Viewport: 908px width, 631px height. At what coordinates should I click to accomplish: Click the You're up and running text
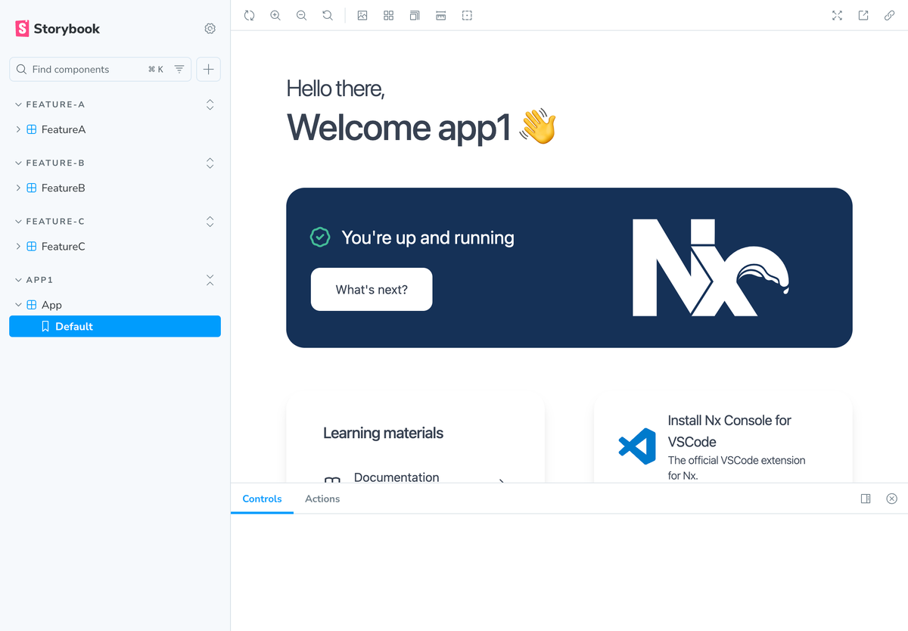428,238
